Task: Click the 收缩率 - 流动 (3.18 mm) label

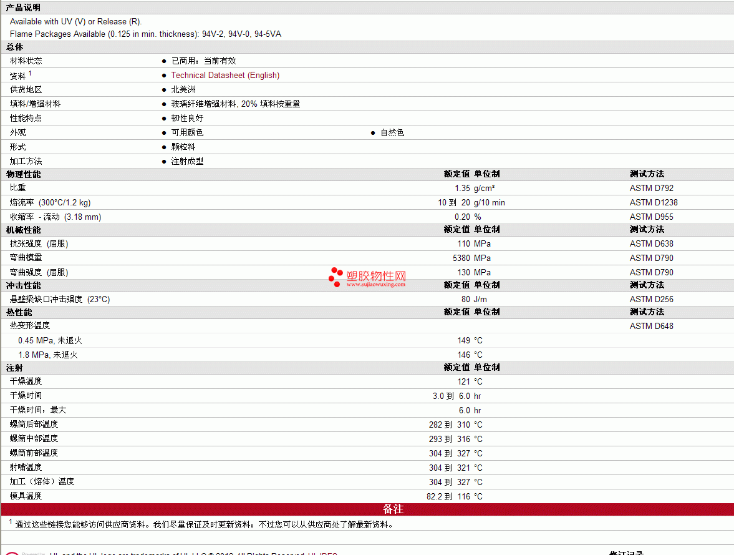Action: pyautogui.click(x=56, y=217)
